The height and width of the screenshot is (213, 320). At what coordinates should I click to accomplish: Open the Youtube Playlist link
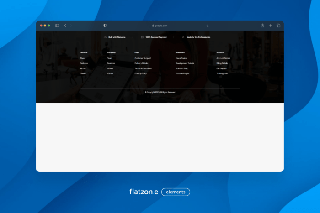point(182,73)
